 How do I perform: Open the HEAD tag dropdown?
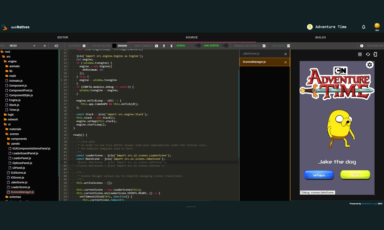click(x=22, y=46)
